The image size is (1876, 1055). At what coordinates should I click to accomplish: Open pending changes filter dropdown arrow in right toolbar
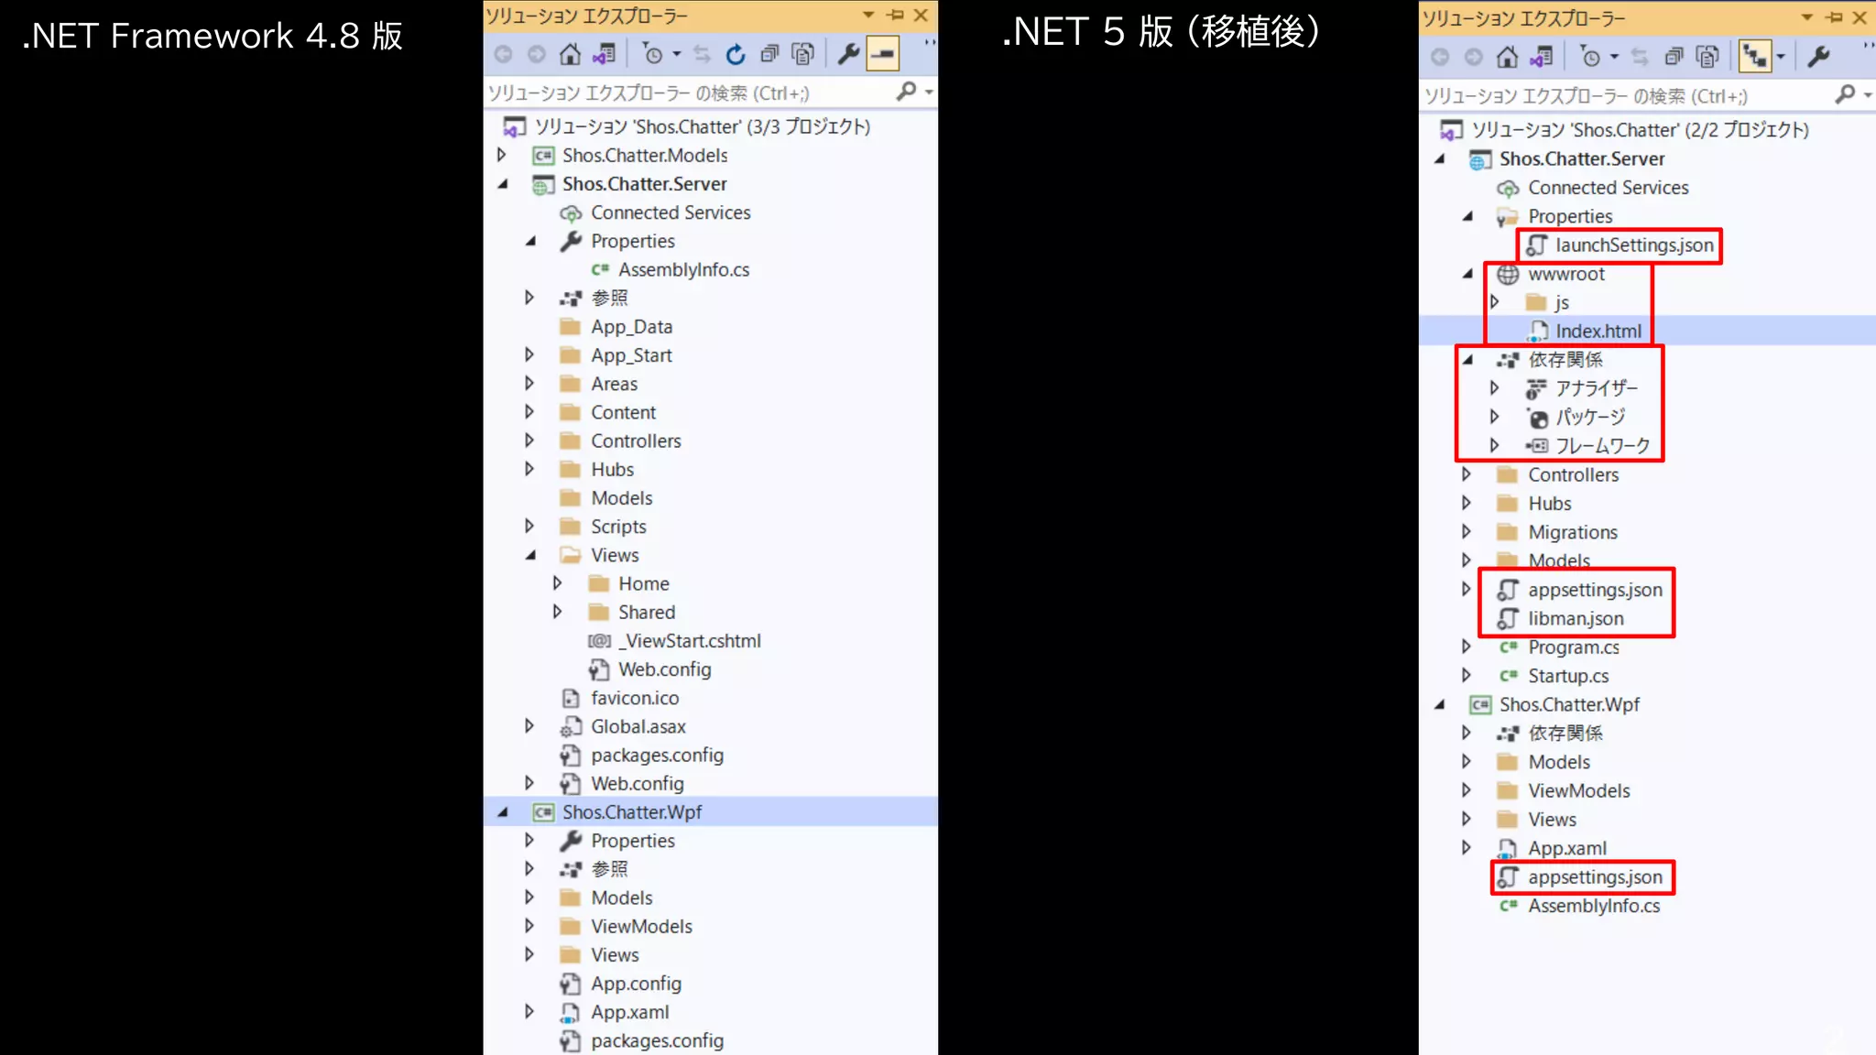coord(1614,57)
